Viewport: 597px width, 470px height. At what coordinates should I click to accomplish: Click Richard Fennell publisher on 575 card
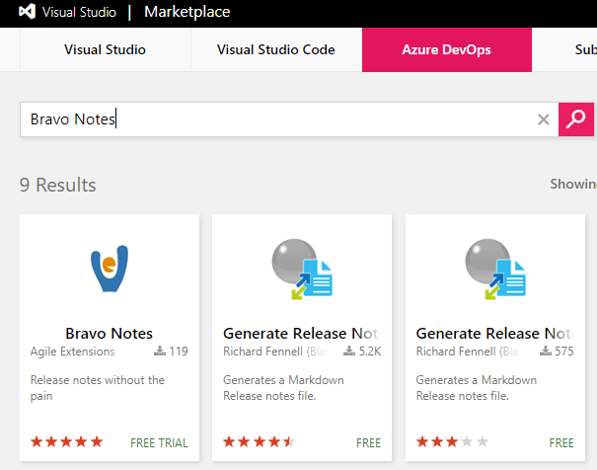tap(467, 352)
